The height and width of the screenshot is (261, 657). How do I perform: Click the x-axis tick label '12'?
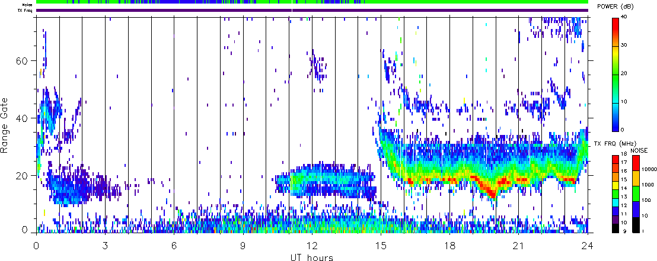[x=312, y=245]
